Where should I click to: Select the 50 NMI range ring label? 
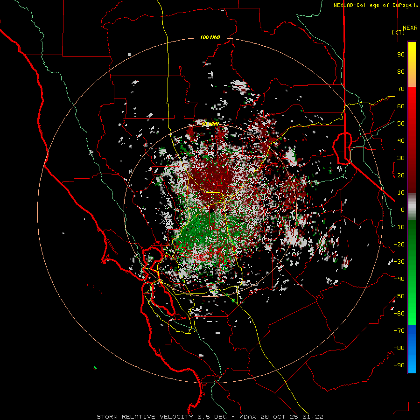(x=210, y=124)
